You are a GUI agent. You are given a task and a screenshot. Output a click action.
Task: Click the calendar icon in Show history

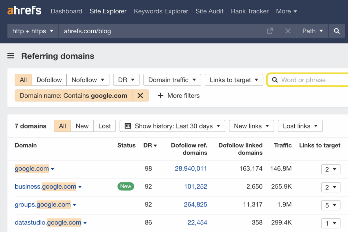128,126
